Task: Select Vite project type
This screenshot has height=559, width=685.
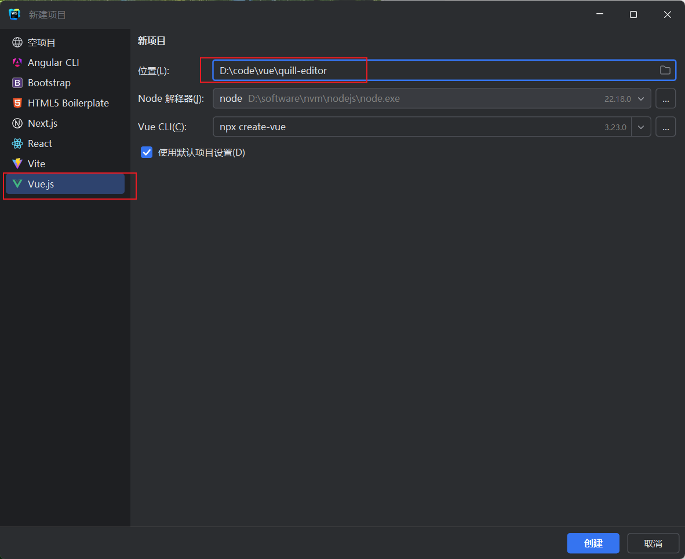Action: (65, 164)
